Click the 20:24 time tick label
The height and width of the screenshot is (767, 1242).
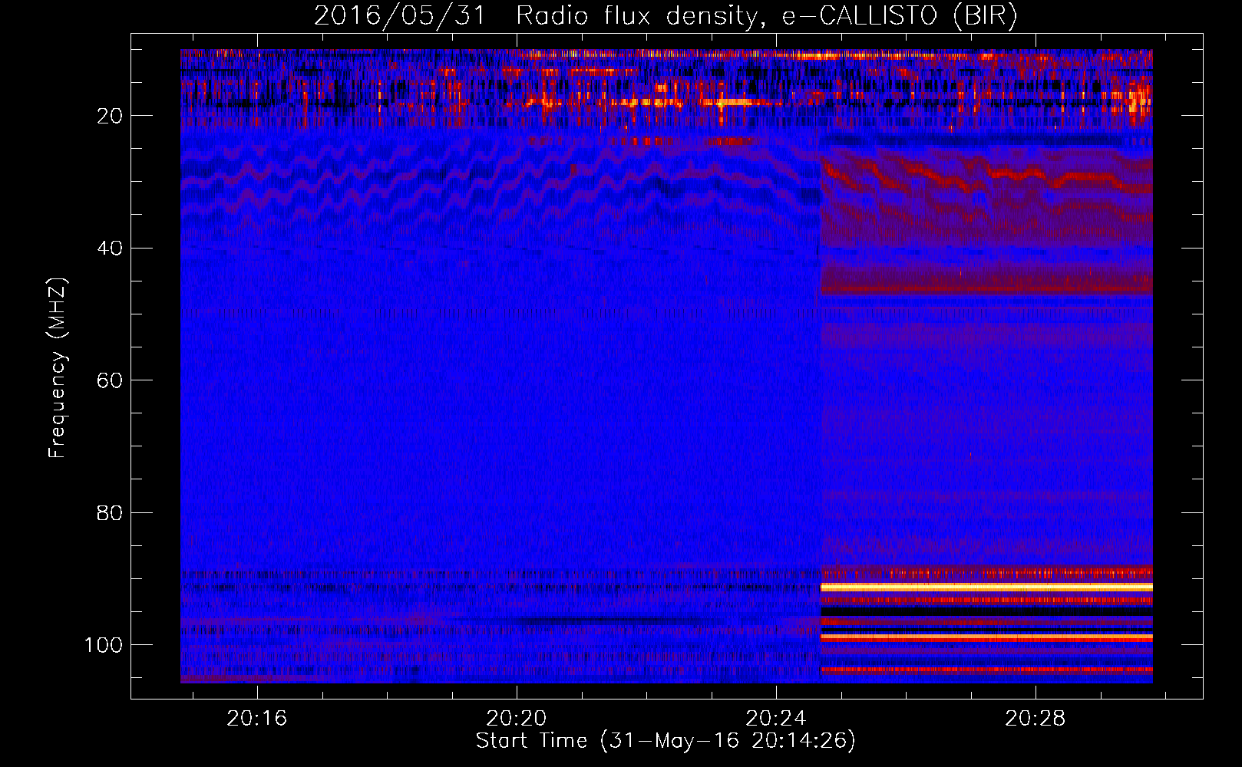click(x=775, y=719)
